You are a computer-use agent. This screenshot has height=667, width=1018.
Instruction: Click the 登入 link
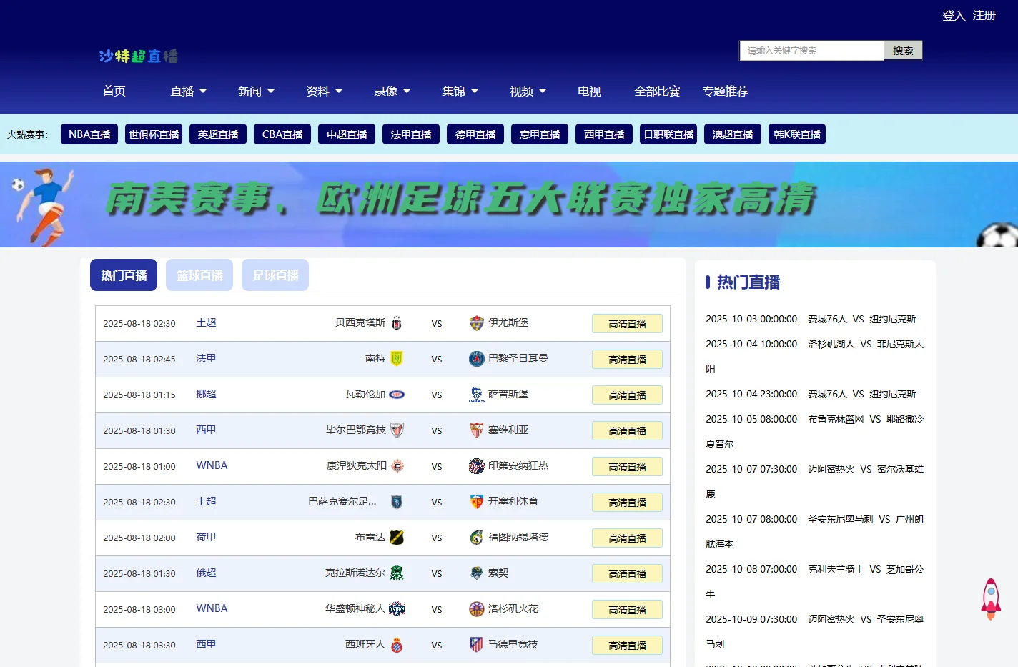954,15
